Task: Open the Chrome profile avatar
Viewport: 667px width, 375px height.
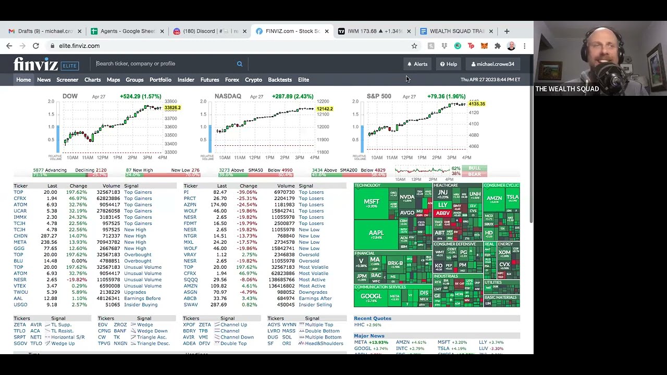Action: click(x=511, y=46)
